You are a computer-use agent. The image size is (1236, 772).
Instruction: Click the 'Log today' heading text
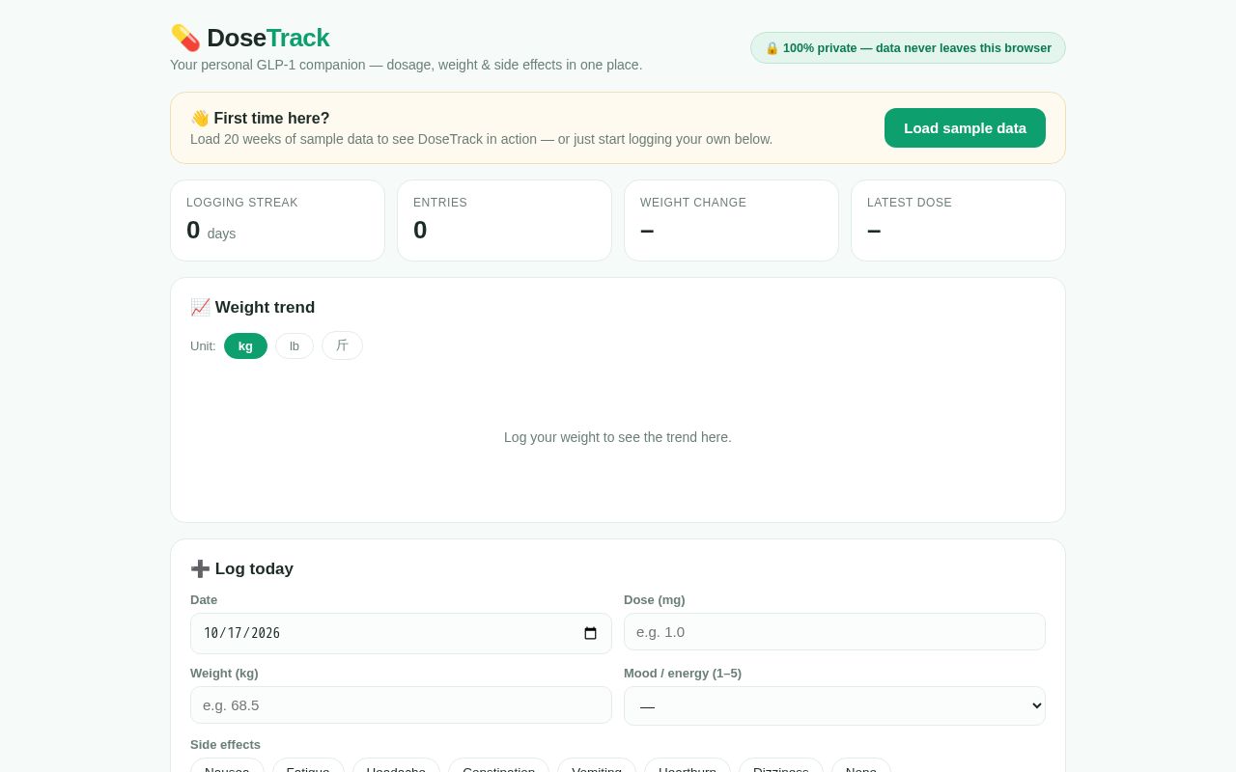click(254, 568)
